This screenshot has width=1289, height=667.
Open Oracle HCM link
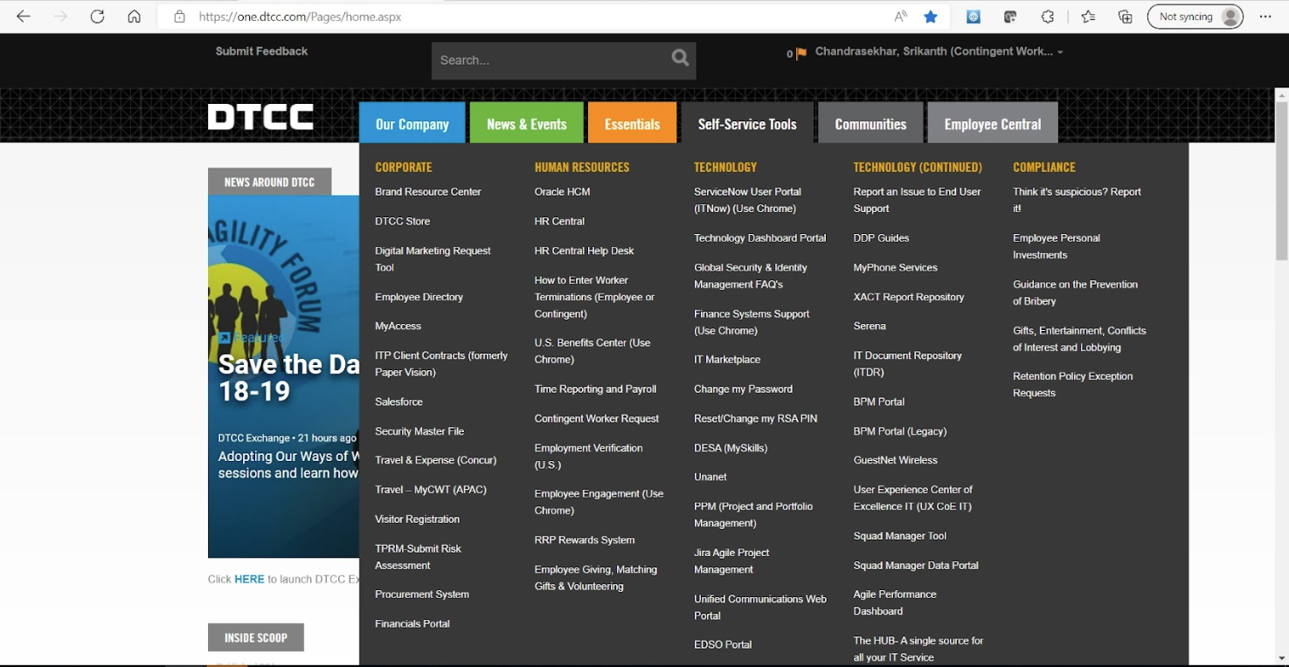pos(562,192)
